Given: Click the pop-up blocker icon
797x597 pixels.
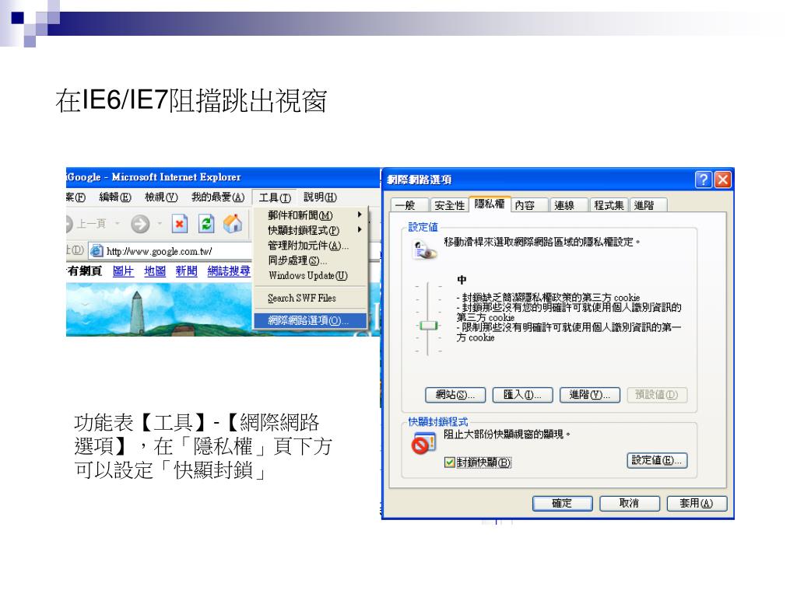Looking at the screenshot, I should pos(423,444).
